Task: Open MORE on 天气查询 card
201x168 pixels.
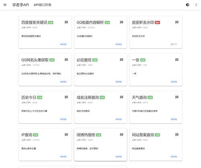Action: (x=174, y=119)
